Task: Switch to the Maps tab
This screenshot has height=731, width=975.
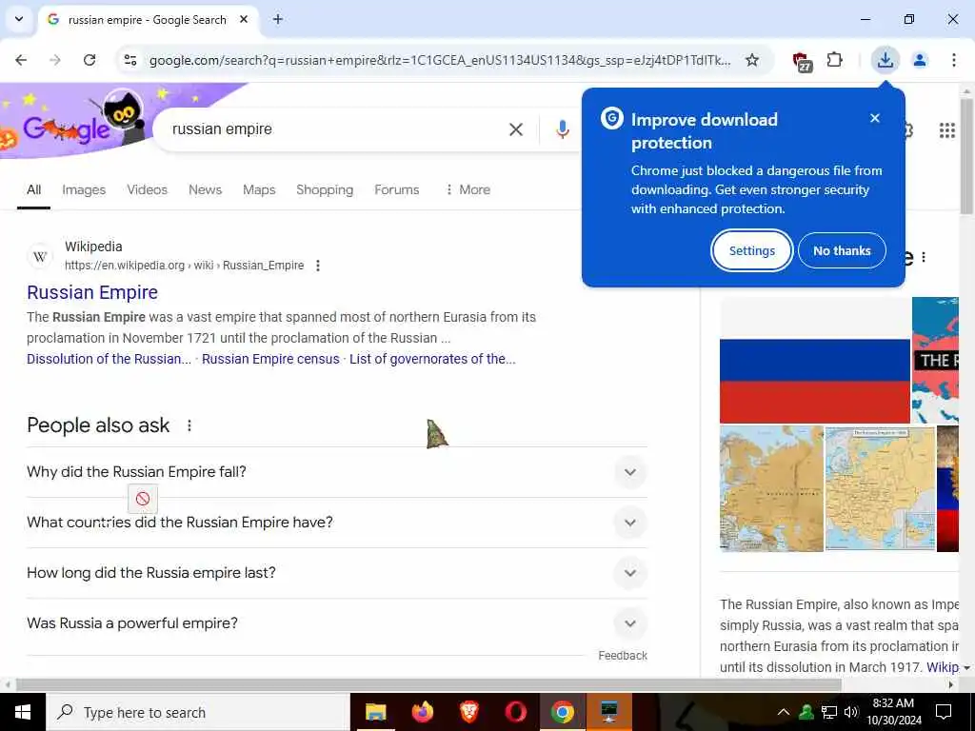Action: click(259, 189)
